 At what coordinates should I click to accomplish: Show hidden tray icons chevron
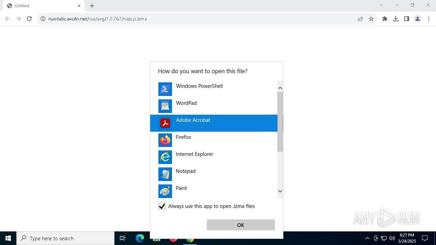click(x=367, y=238)
